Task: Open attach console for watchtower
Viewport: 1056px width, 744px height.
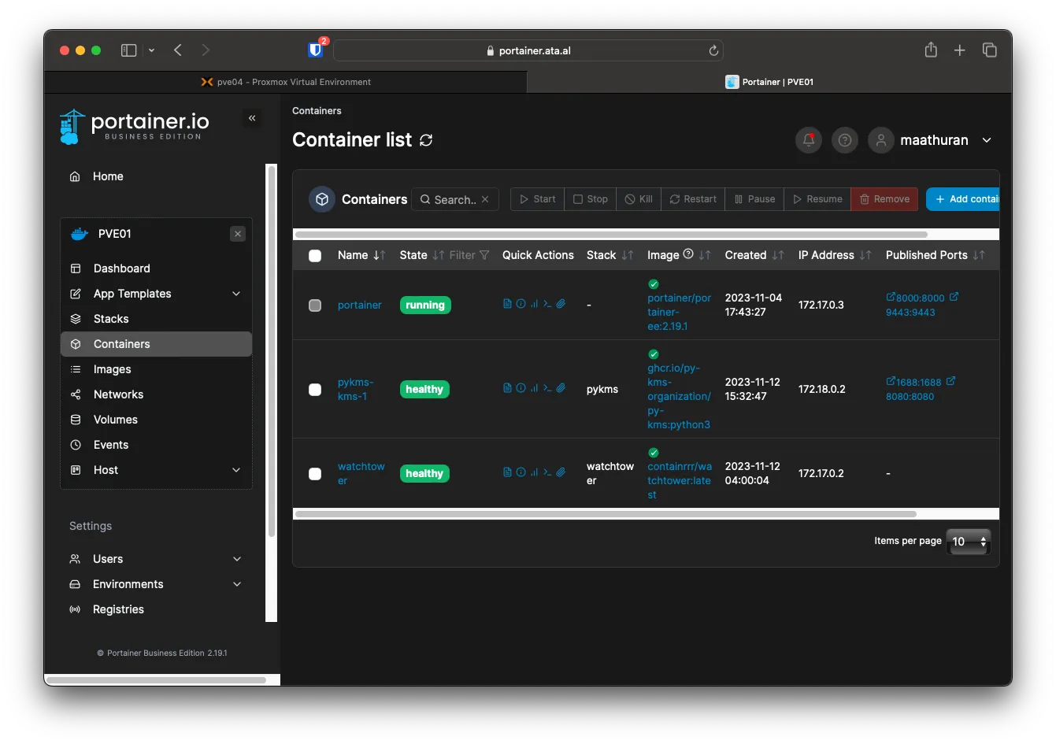Action: pyautogui.click(x=561, y=472)
